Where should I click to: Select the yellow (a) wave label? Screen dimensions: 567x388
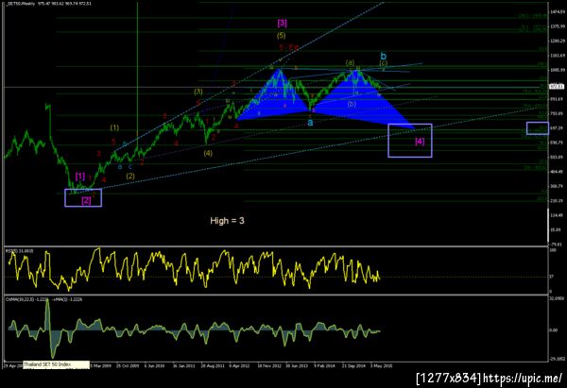coord(350,62)
